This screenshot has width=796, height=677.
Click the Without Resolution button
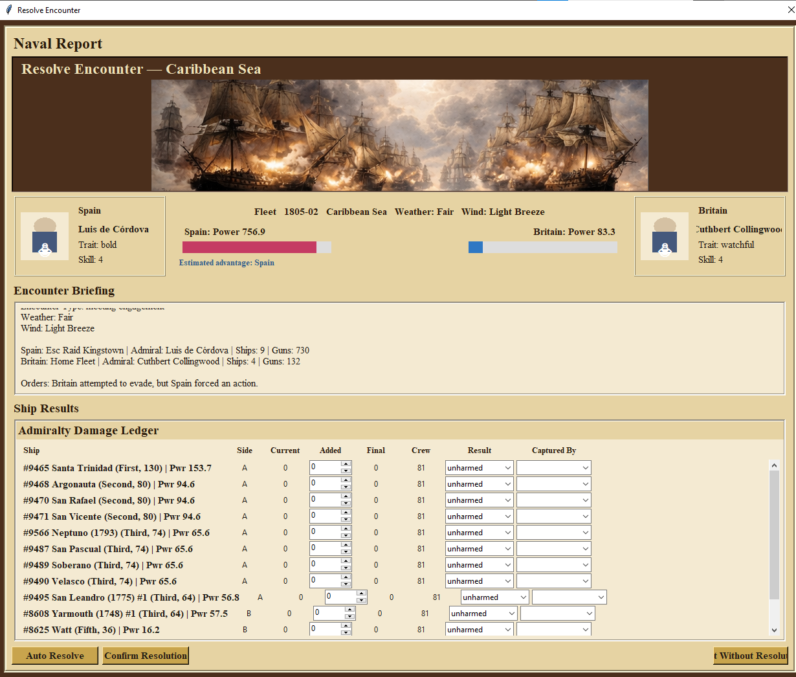pyautogui.click(x=751, y=656)
